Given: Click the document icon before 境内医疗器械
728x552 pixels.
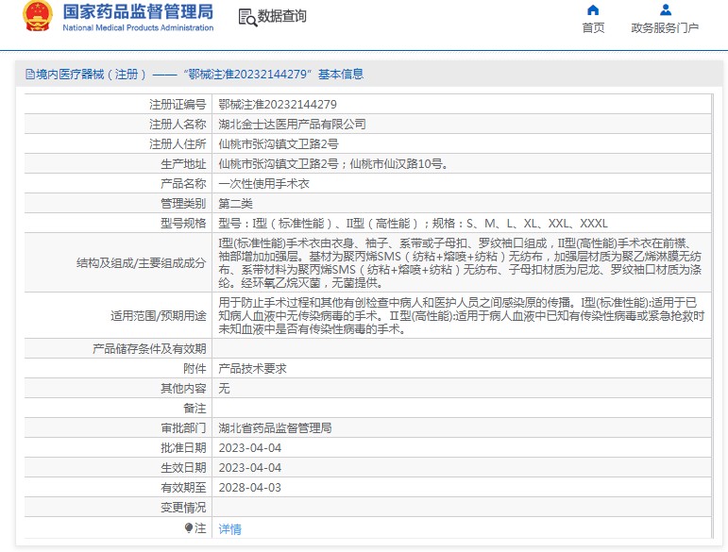Looking at the screenshot, I should [29, 75].
